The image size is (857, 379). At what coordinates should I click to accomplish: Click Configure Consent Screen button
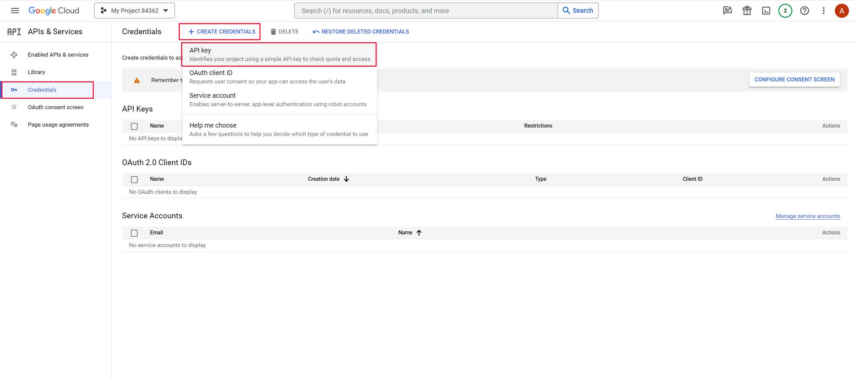[x=794, y=79]
